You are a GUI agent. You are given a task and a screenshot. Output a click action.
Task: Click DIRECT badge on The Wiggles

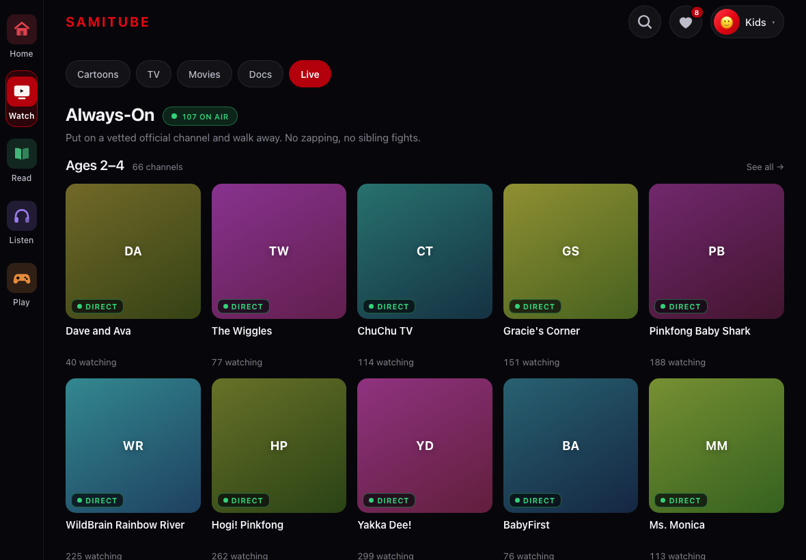point(243,306)
